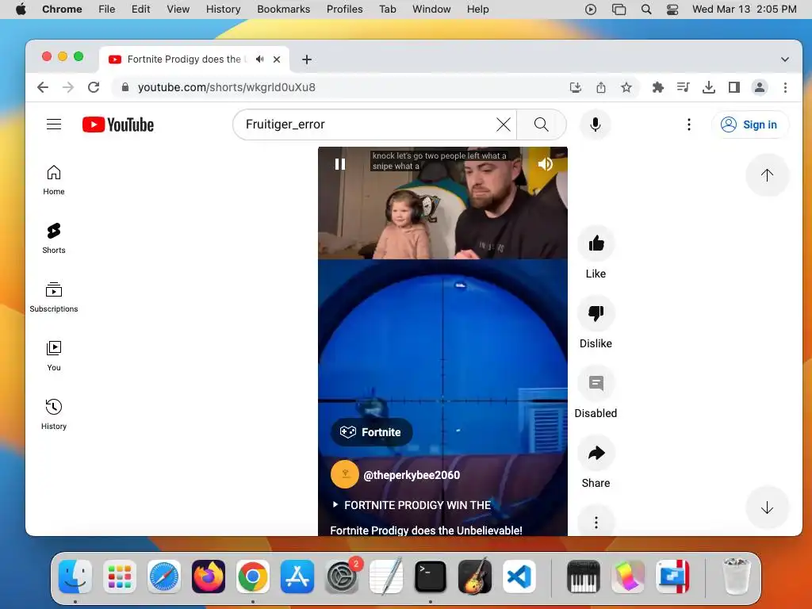
Task: Open Terminal from the Dock
Action: (431, 576)
